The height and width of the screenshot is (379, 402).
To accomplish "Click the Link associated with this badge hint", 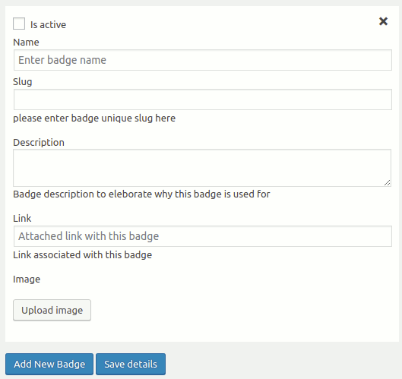I will [x=83, y=255].
